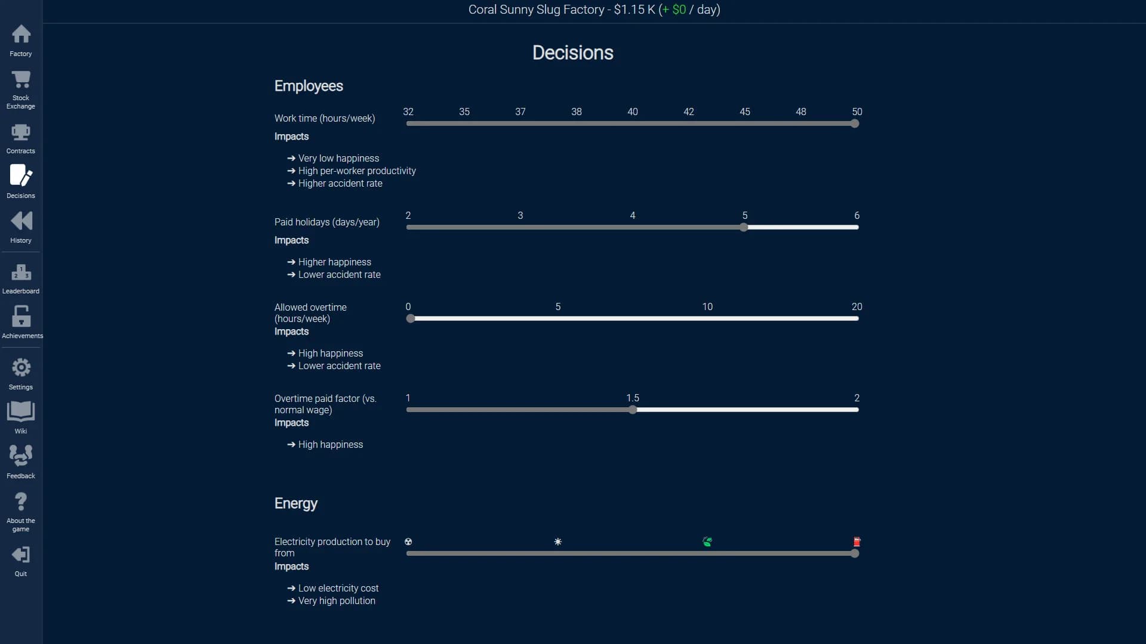View the Leaderboard podium icon
1146x644 pixels.
(21, 273)
